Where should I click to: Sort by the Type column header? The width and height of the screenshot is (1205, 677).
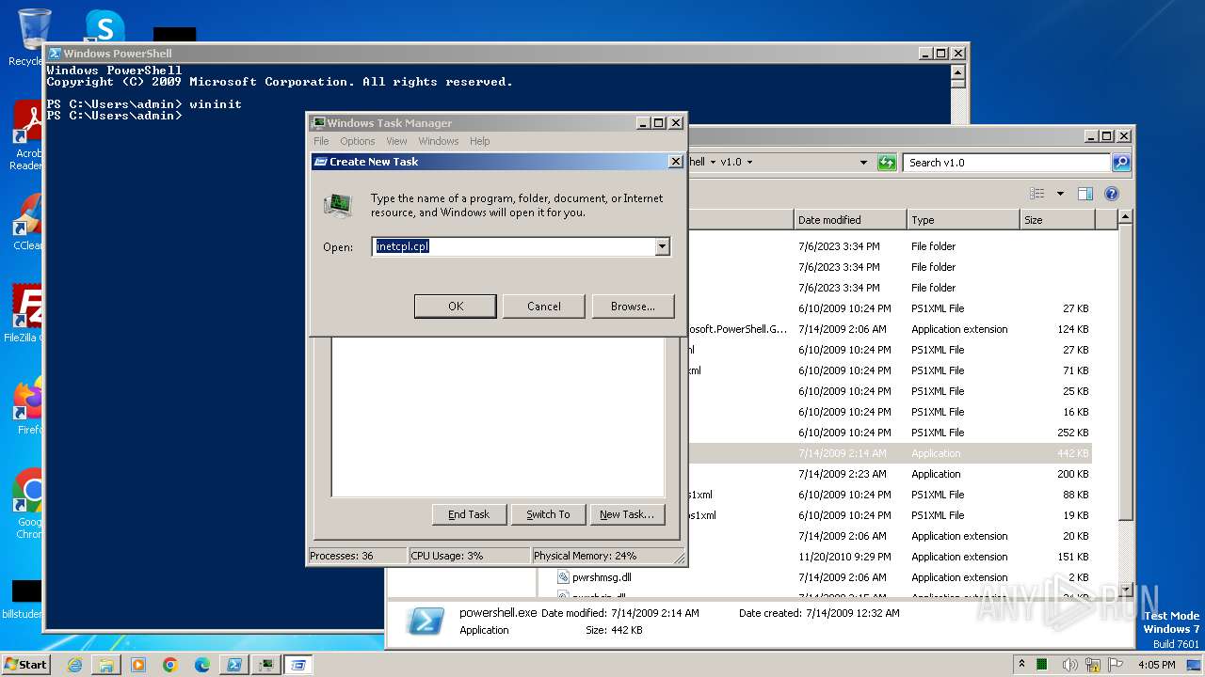tap(963, 220)
